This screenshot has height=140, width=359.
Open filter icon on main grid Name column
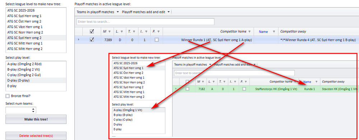pyautogui.click(x=274, y=32)
